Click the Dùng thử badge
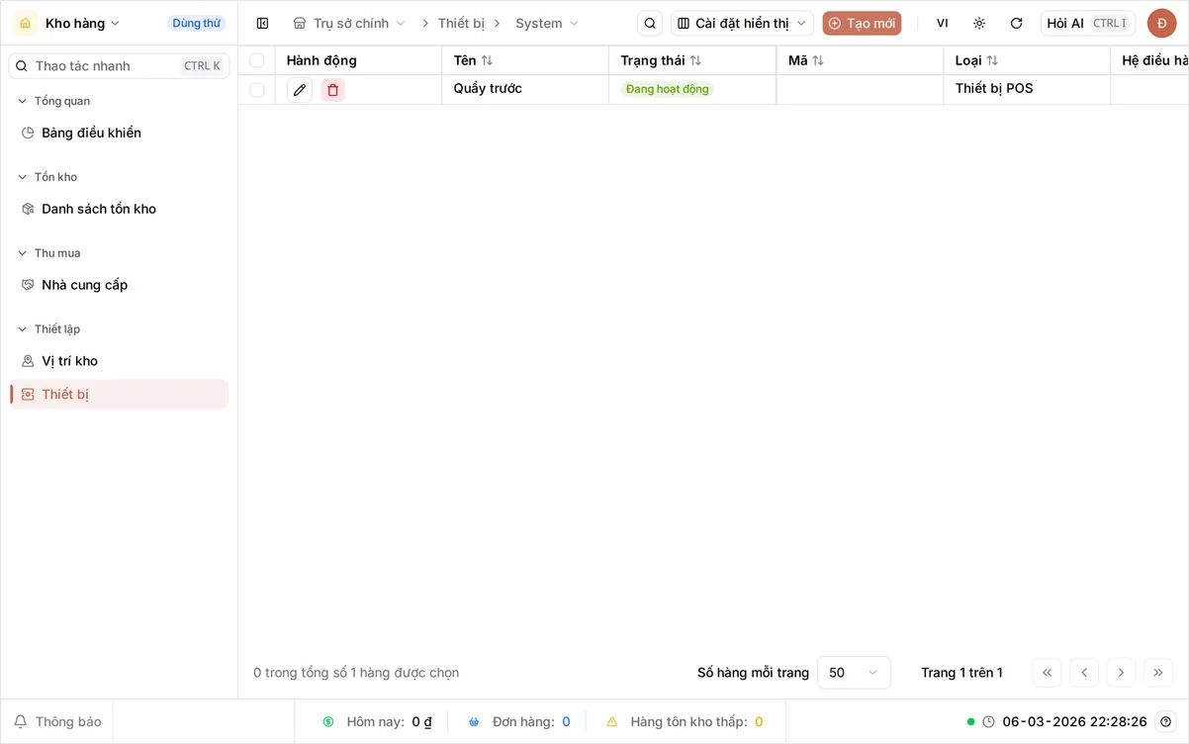This screenshot has height=744, width=1189. [x=196, y=23]
